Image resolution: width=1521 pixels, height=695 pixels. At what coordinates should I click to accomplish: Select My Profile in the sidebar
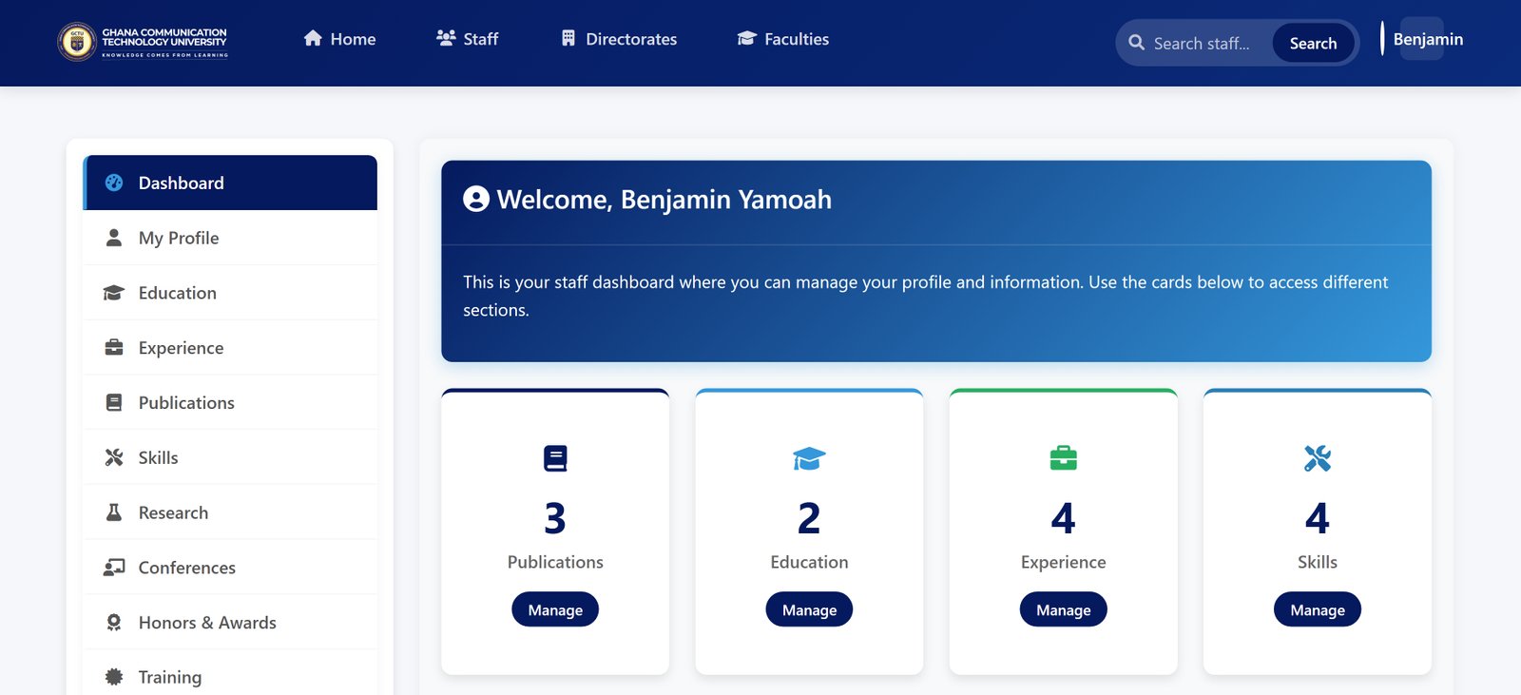(179, 238)
